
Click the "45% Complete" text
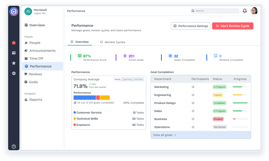click(133, 103)
